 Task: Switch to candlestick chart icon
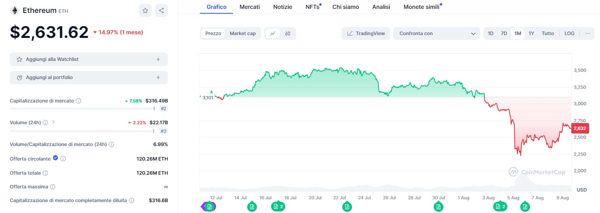tap(288, 33)
